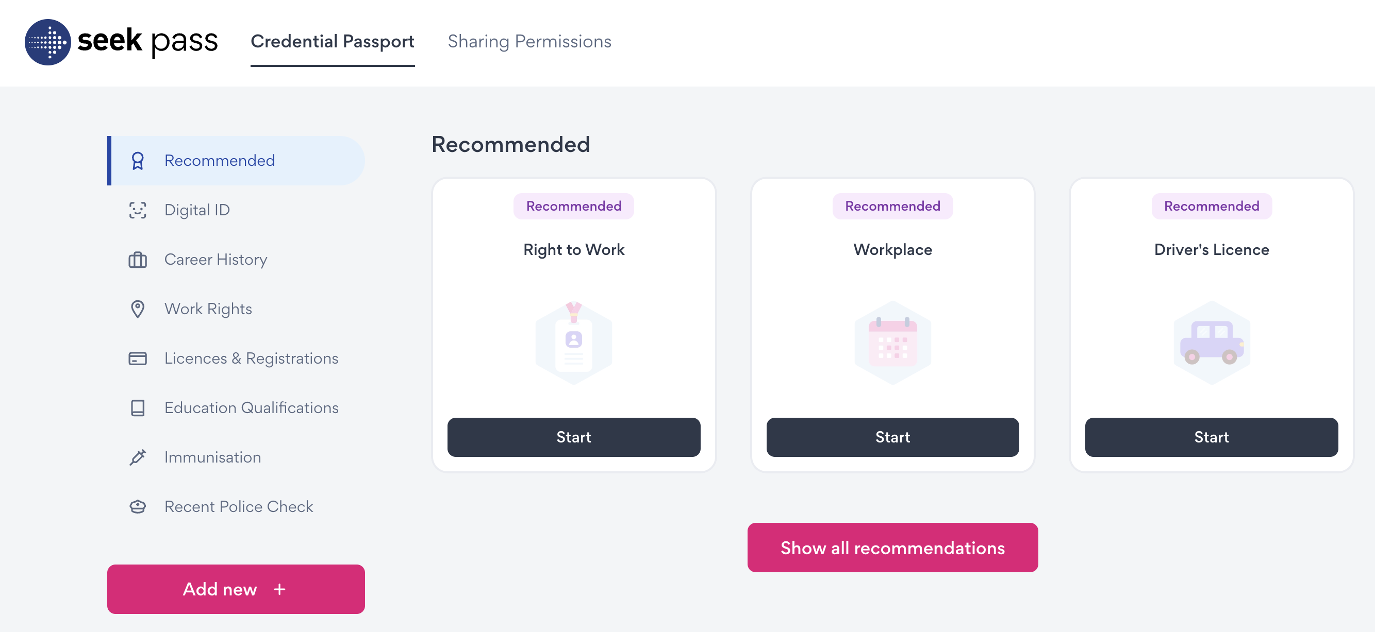The image size is (1375, 632).
Task: Click the Licences & Registrations card icon
Action: pyautogui.click(x=138, y=358)
